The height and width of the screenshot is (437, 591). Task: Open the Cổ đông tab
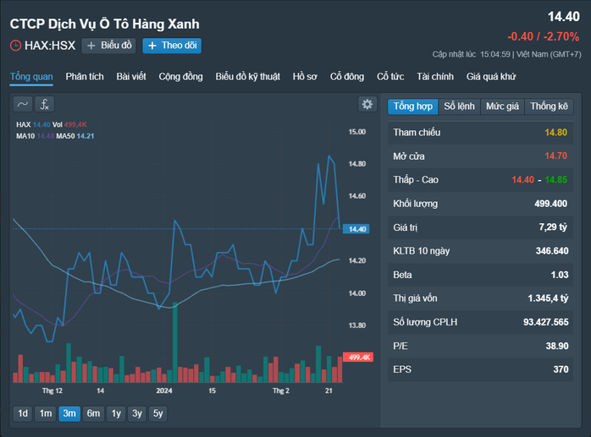tap(347, 76)
